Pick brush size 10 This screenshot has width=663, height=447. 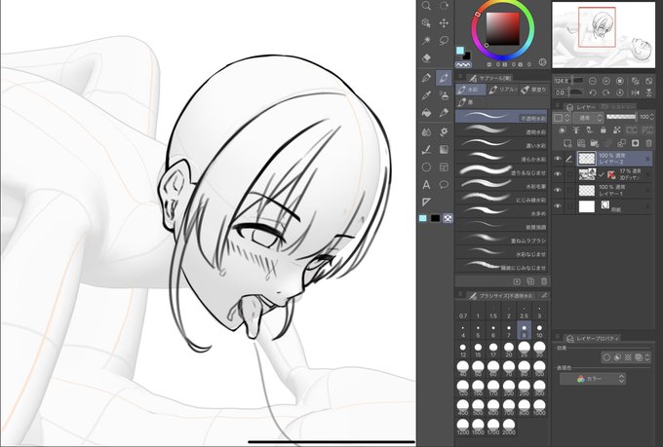[x=539, y=330]
